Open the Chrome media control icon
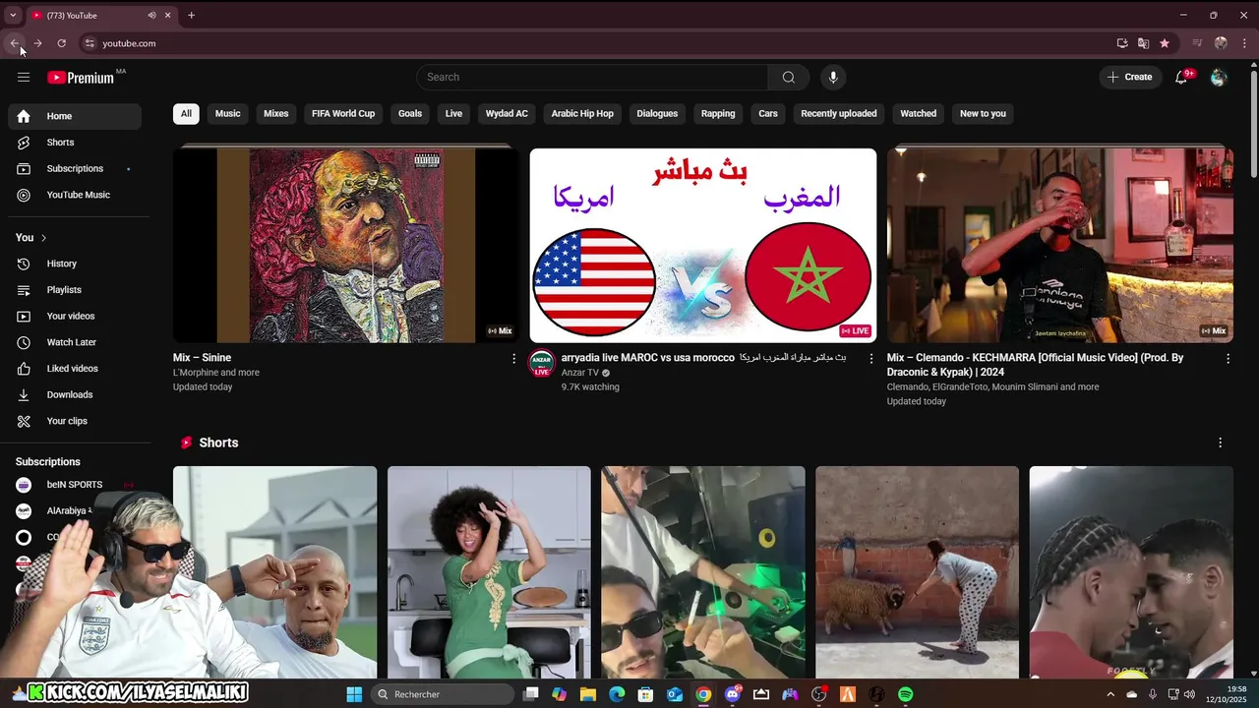 click(1197, 43)
